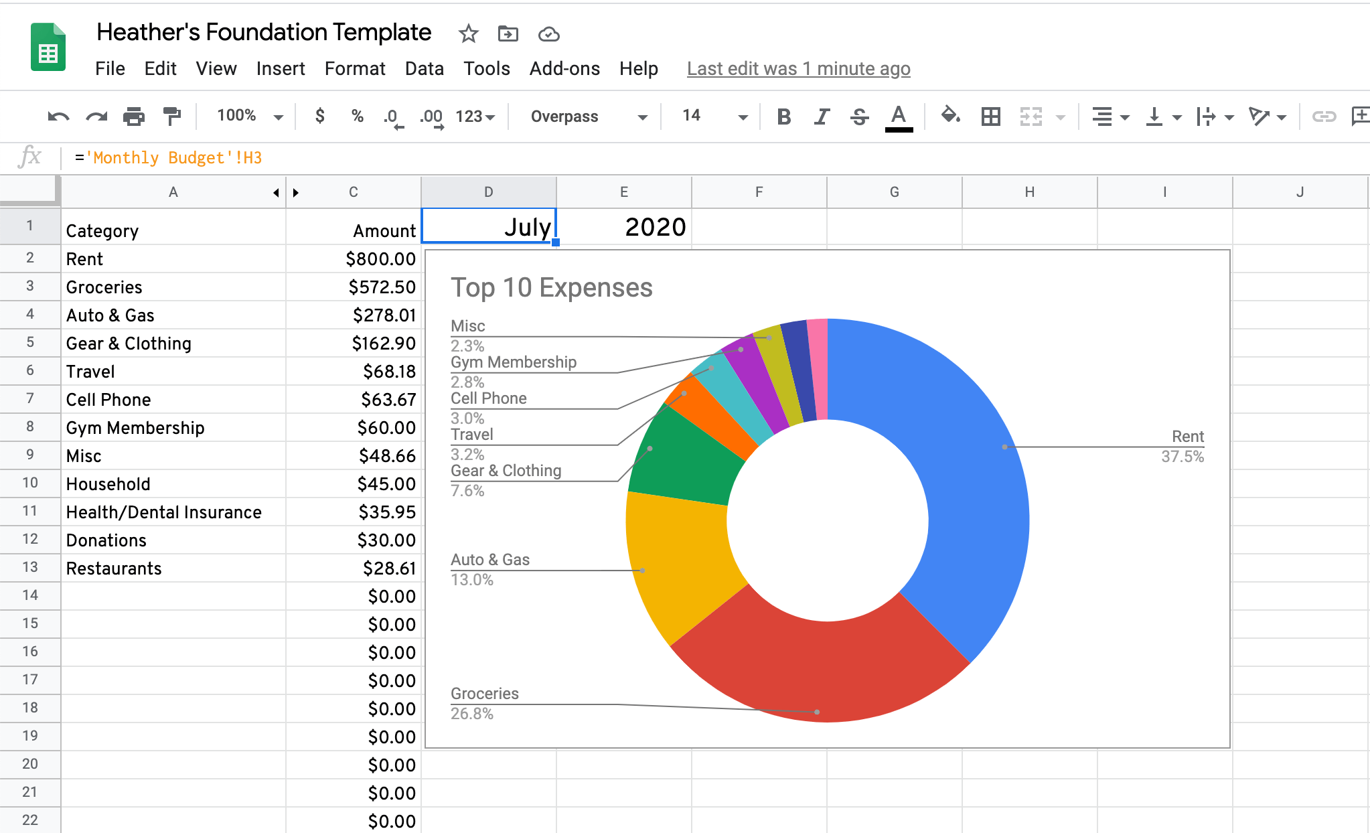Toggle bold text formatting
The height and width of the screenshot is (833, 1370).
pos(783,116)
